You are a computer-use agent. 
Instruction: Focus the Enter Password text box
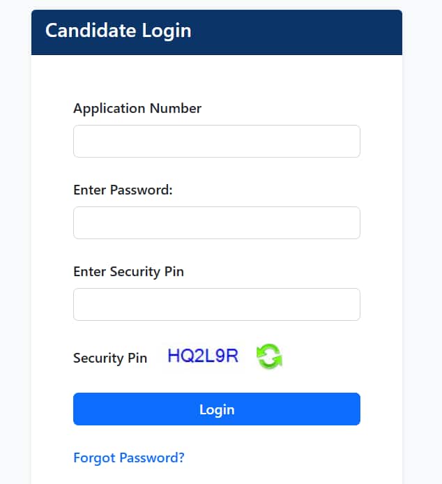tap(216, 223)
